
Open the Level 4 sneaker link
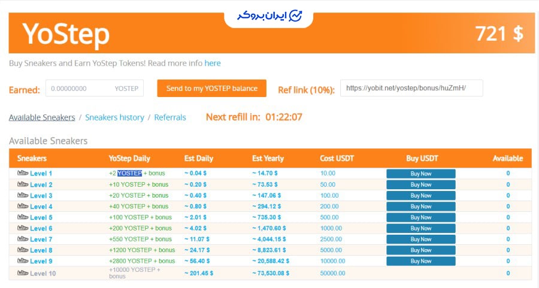[41, 207]
